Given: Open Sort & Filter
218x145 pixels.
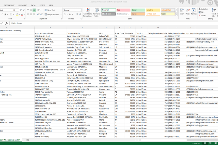Looking at the screenshot, I should click(214, 12).
